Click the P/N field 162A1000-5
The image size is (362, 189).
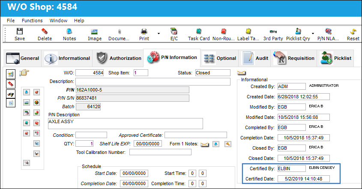pos(132,90)
